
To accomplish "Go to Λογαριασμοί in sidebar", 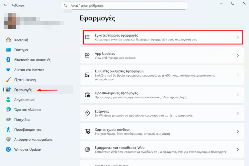I will [x=24, y=100].
